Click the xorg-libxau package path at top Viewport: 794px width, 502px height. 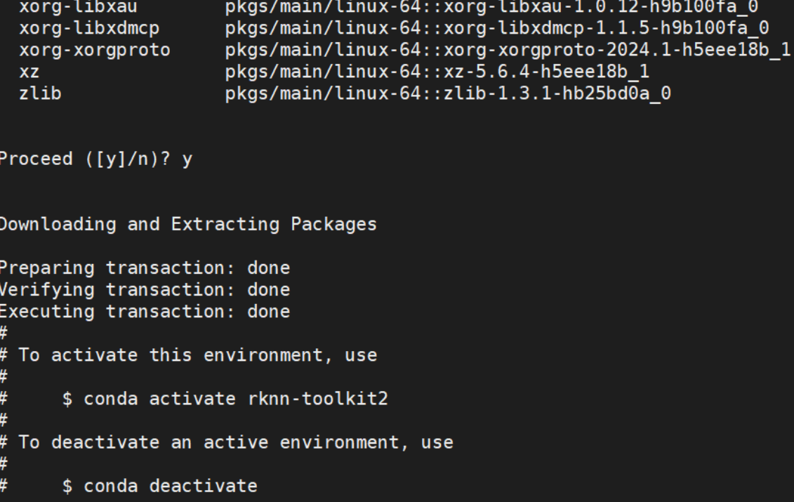tap(491, 7)
